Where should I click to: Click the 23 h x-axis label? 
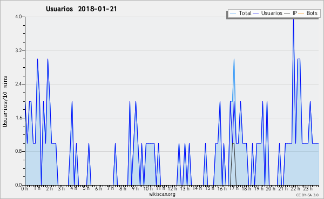pyautogui.click(x=308, y=188)
